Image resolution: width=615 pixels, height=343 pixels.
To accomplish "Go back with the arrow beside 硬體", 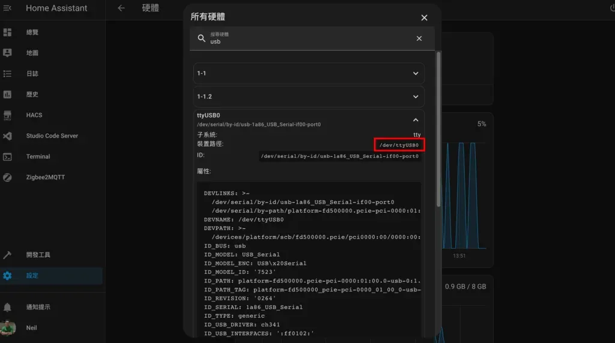I will [x=121, y=8].
